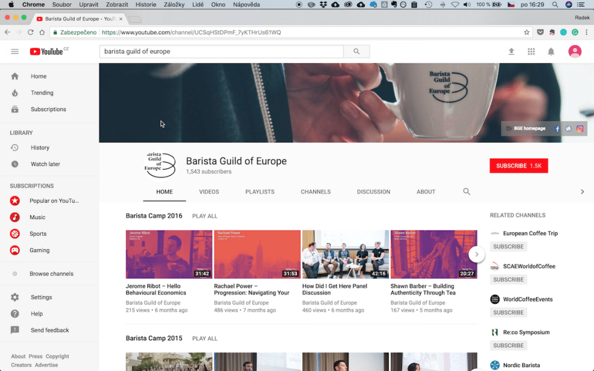Open the YouTube guide hamburger menu
The image size is (594, 371).
tap(15, 52)
